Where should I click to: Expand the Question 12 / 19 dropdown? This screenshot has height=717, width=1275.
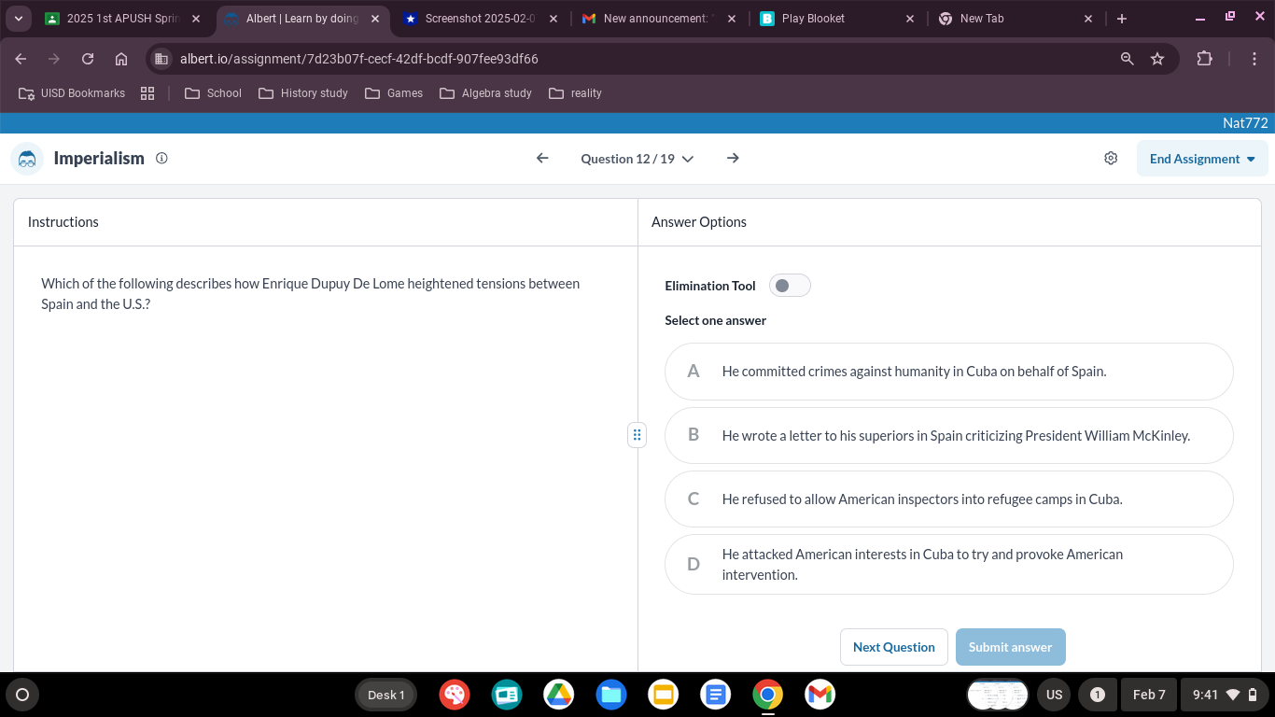637,159
